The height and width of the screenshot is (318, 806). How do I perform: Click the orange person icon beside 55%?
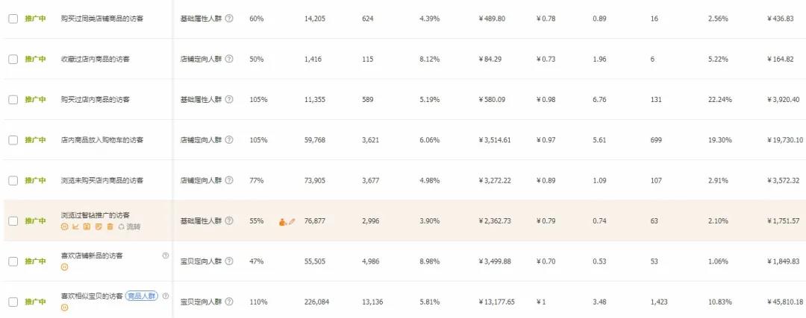[283, 221]
